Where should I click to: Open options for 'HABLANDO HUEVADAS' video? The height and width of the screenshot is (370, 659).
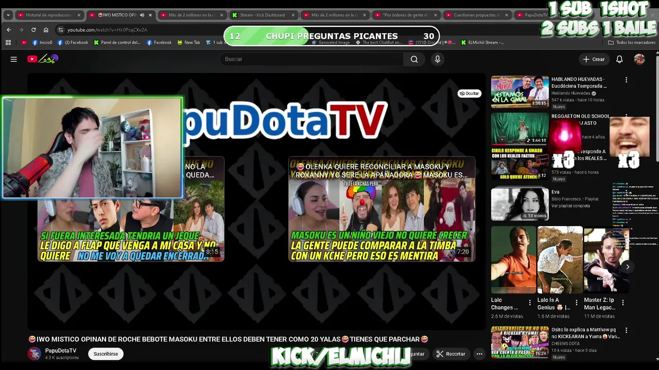(626, 80)
